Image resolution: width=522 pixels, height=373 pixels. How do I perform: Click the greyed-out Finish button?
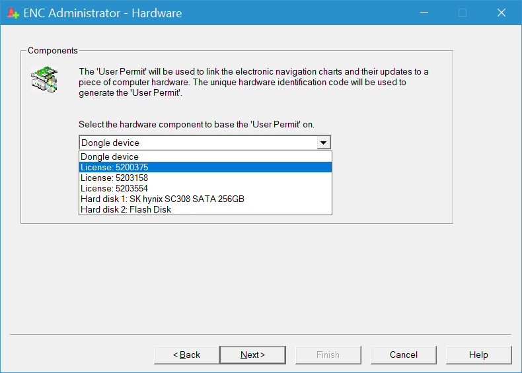pyautogui.click(x=328, y=355)
